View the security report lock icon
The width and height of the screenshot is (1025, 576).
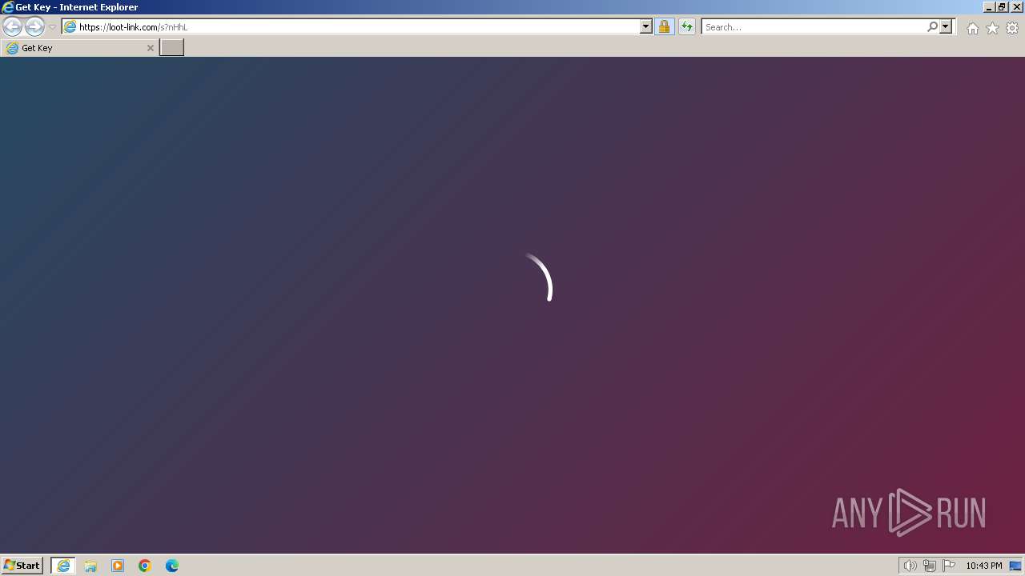click(664, 26)
